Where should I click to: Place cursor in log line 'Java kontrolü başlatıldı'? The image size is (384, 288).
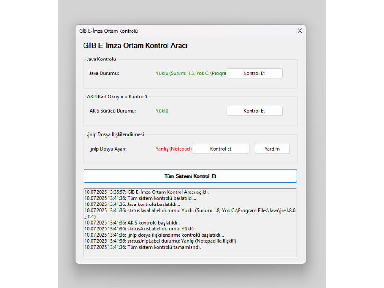pos(154,204)
